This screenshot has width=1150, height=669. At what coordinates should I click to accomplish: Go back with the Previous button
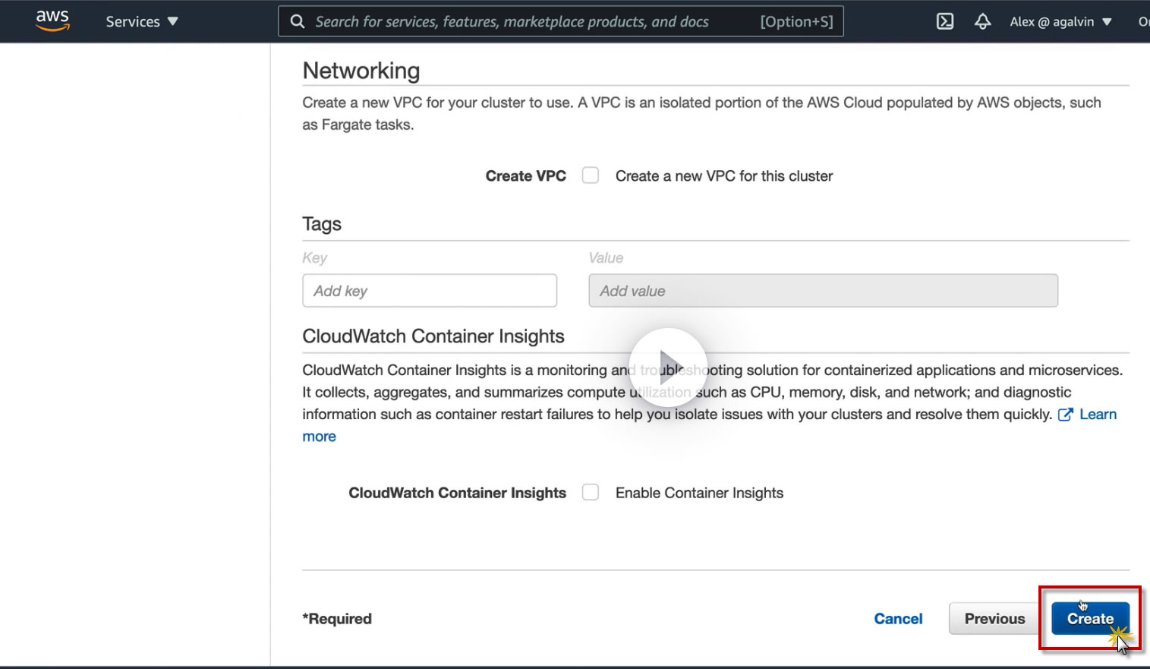994,619
